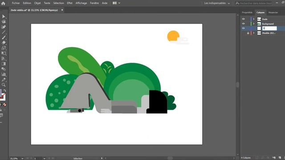Click the Dude layer thumbnail
Screen dimensions: 285x160
(259, 19)
